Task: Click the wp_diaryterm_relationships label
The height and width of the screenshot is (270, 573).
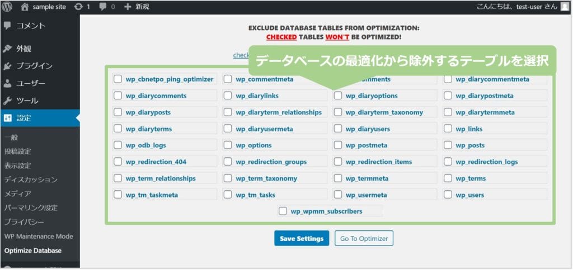Action: point(279,112)
